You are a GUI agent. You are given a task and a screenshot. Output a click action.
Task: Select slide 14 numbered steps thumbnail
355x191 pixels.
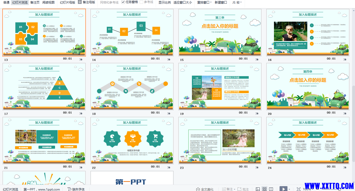(132, 32)
